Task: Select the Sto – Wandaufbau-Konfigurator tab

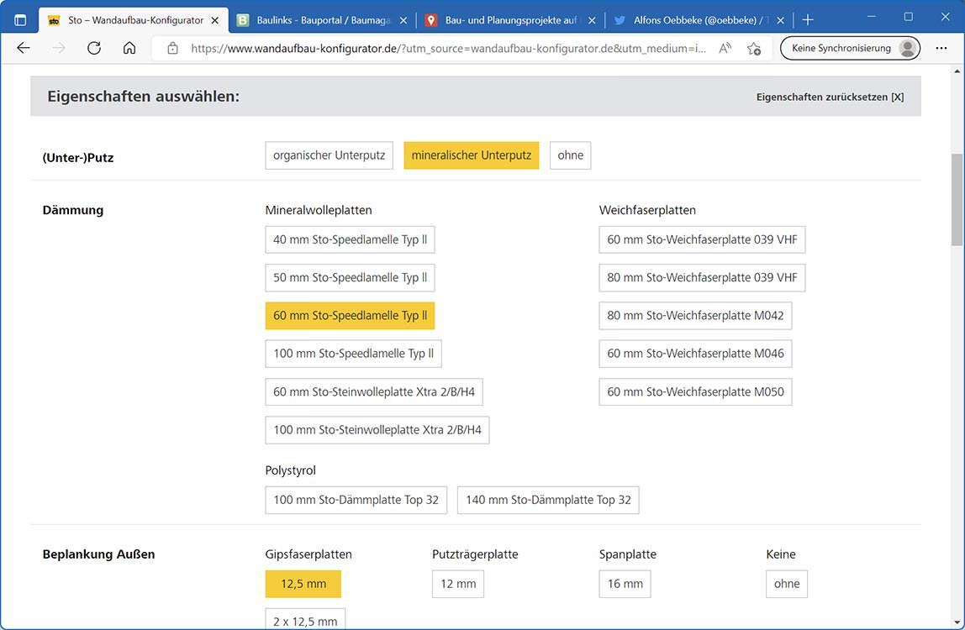Action: 134,20
